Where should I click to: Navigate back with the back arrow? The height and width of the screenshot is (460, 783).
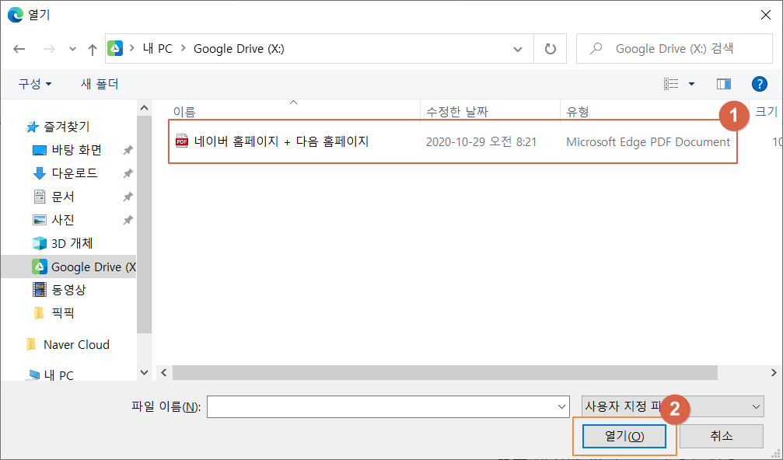click(19, 47)
